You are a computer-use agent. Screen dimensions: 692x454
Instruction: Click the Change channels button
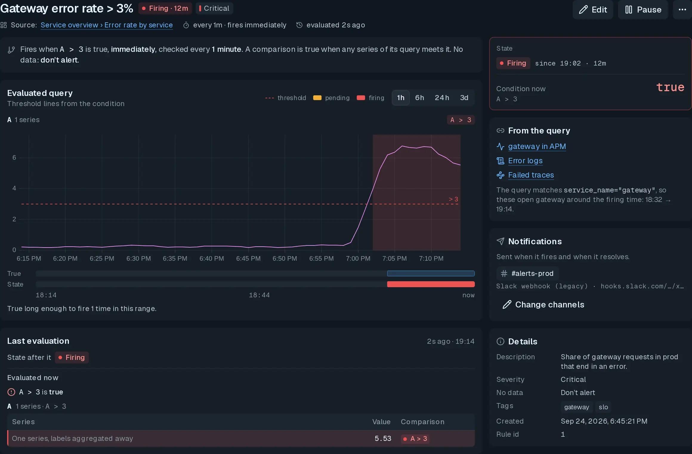(543, 304)
